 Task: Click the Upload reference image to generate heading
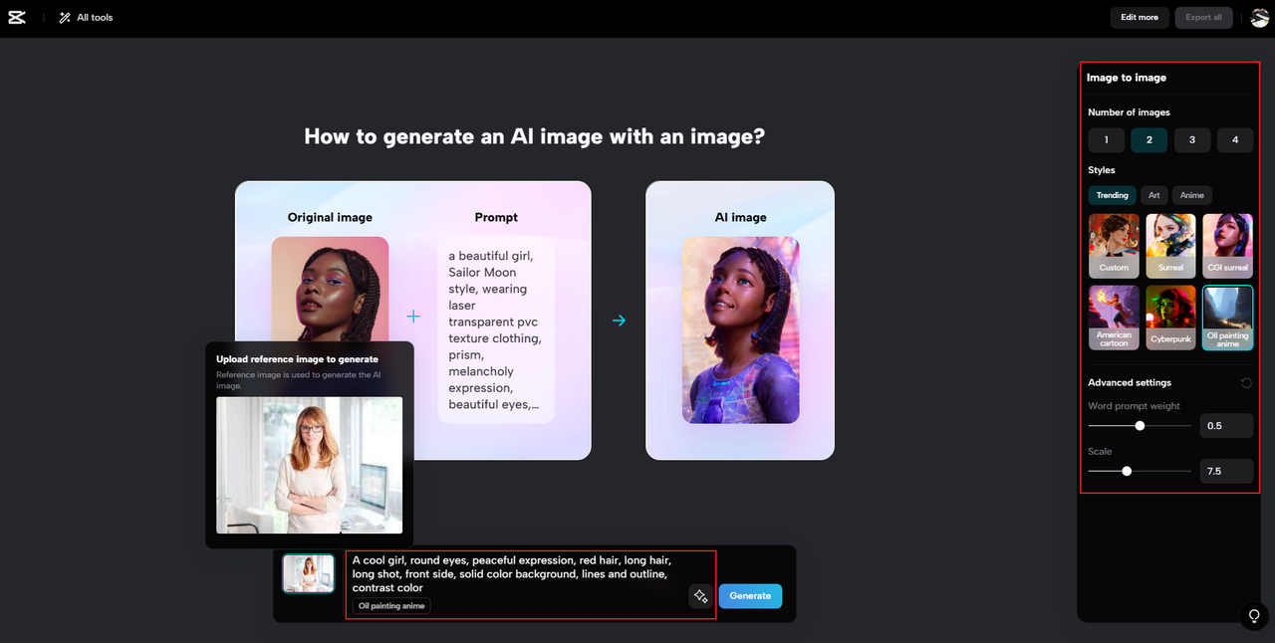(297, 359)
